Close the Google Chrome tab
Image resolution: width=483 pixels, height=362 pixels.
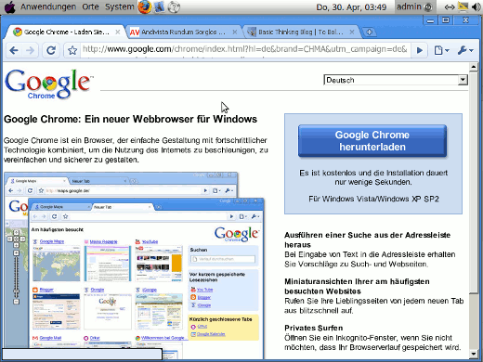point(118,32)
